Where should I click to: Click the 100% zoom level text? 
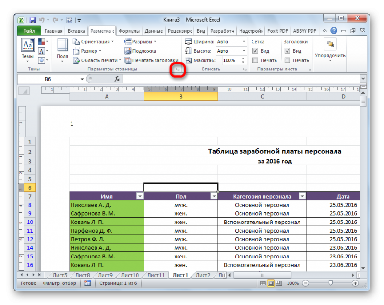click(293, 283)
